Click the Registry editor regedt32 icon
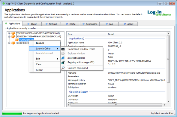 pyautogui.click(x=63, y=62)
